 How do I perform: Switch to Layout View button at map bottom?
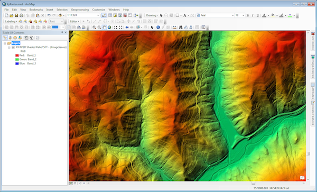point(75,184)
